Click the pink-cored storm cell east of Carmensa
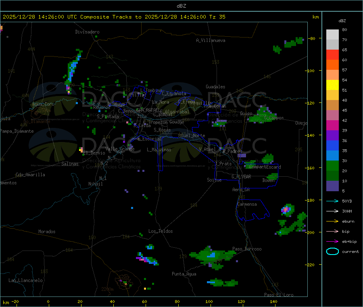Screen dimensions: 363x307 tap(288, 210)
